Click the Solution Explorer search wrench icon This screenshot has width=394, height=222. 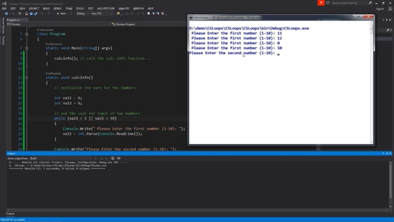(x=388, y=30)
